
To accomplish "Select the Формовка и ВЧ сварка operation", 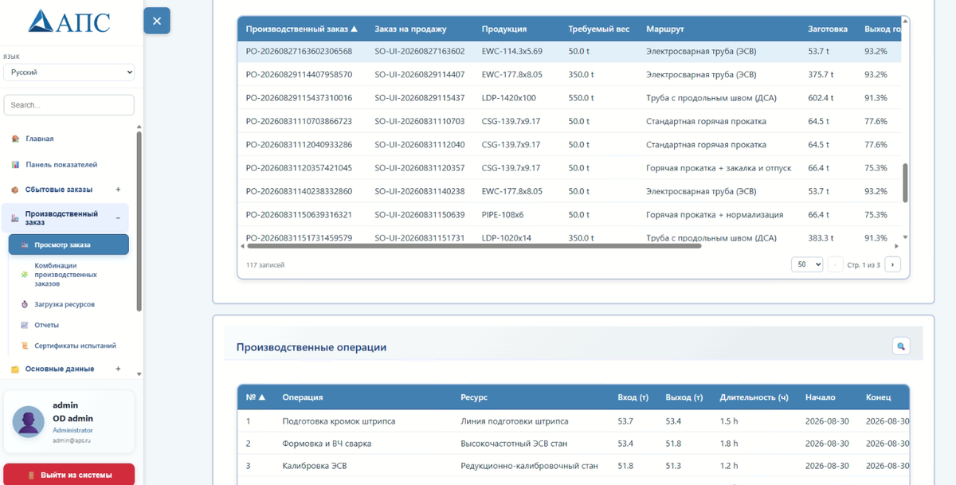I will [x=574, y=444].
